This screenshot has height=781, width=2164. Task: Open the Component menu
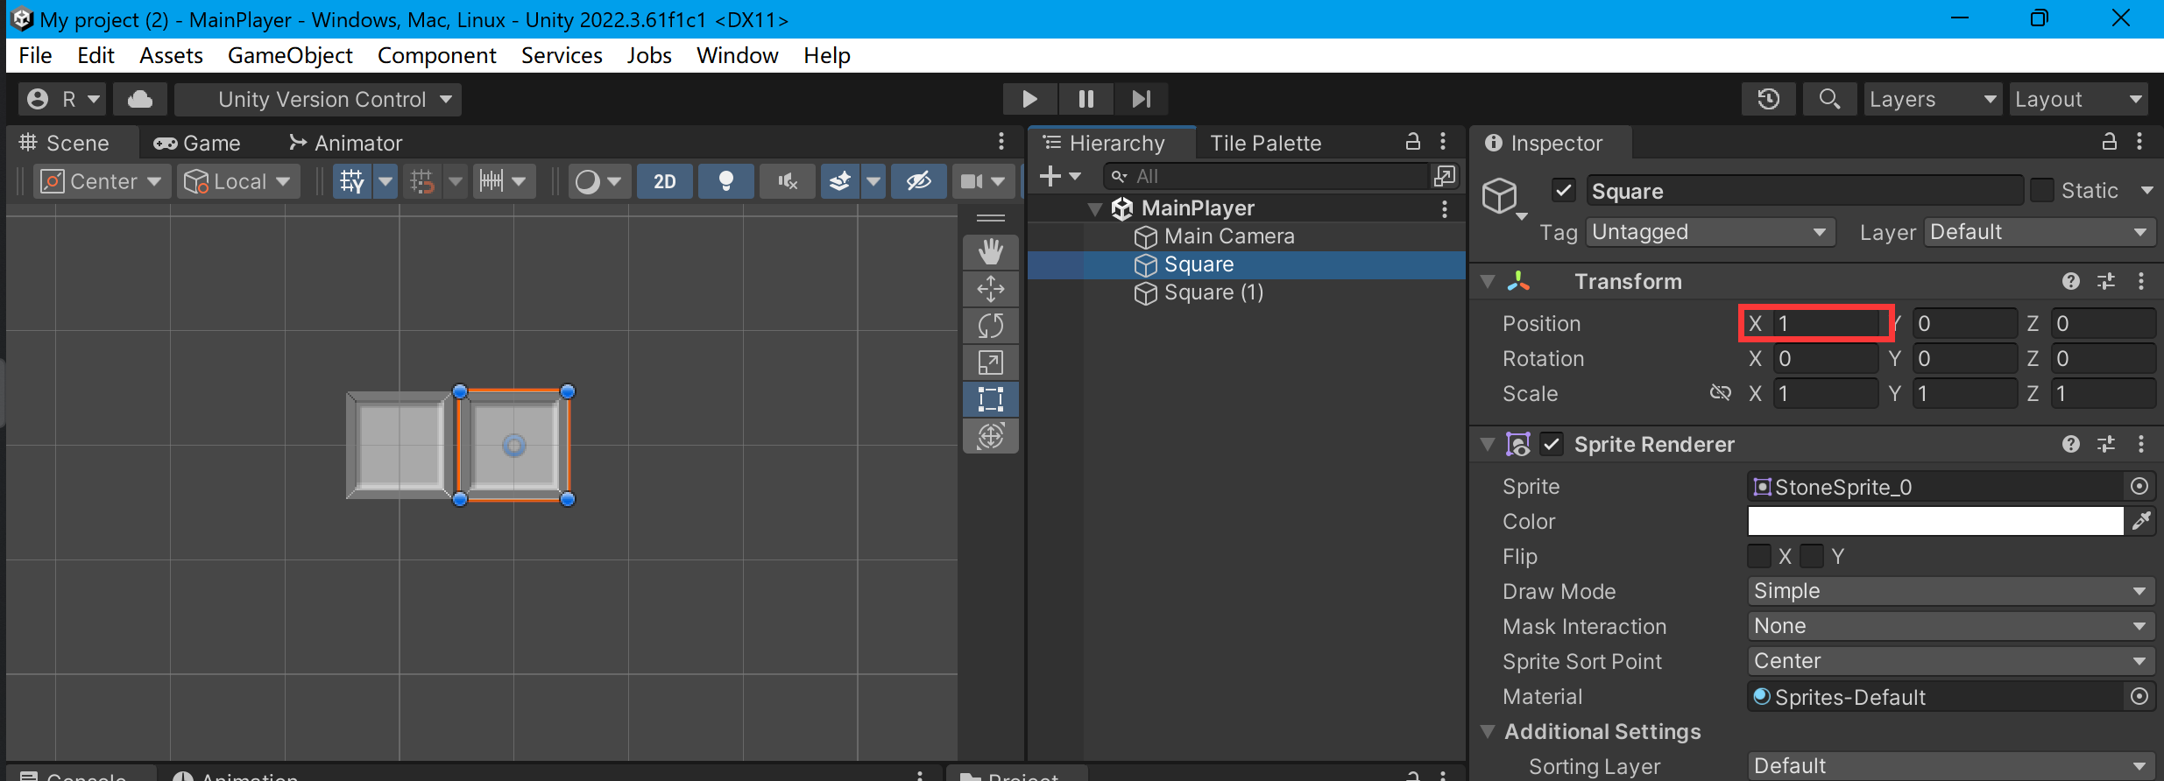coord(436,55)
